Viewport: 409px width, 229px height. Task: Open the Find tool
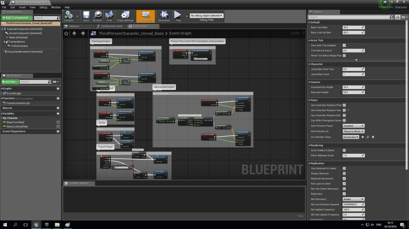click(x=109, y=17)
